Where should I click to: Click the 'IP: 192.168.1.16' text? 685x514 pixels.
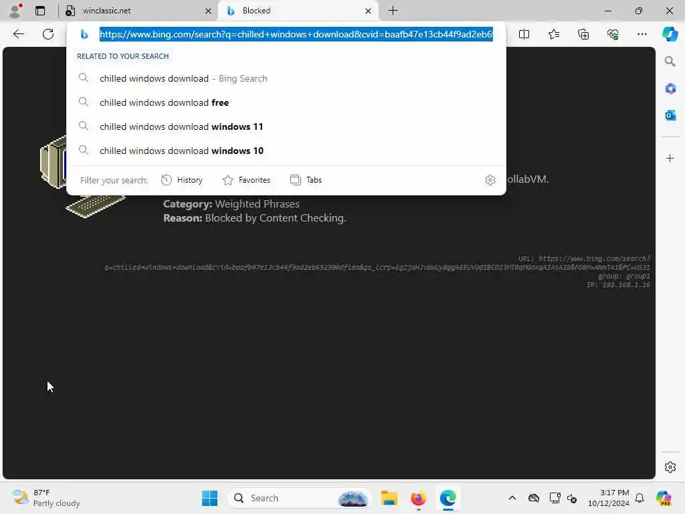click(x=617, y=285)
